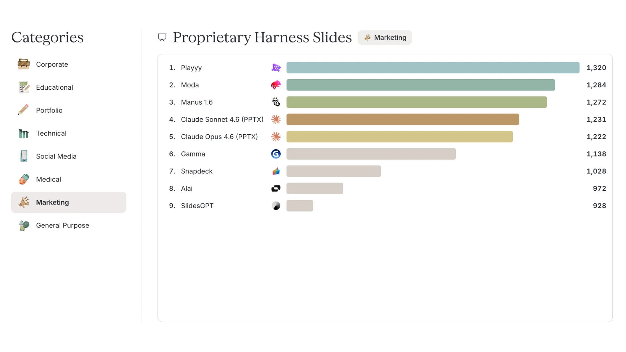Click the score value "1,138"
Viewport: 626px width, 352px height.
click(596, 154)
